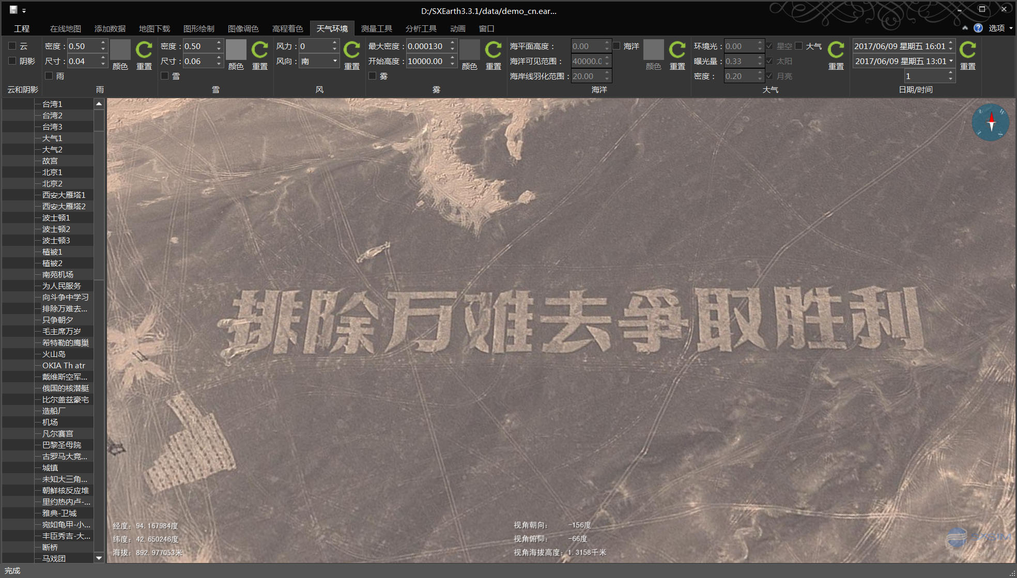Adjust fog 最大密度 stepper

click(453, 46)
